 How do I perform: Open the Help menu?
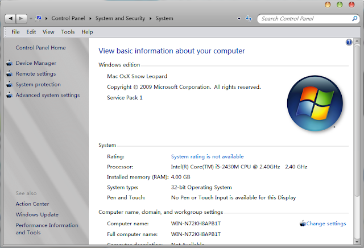(87, 32)
